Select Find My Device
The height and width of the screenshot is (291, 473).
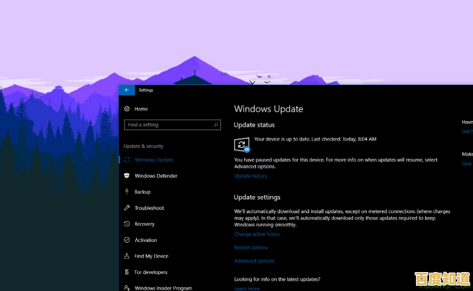click(152, 256)
